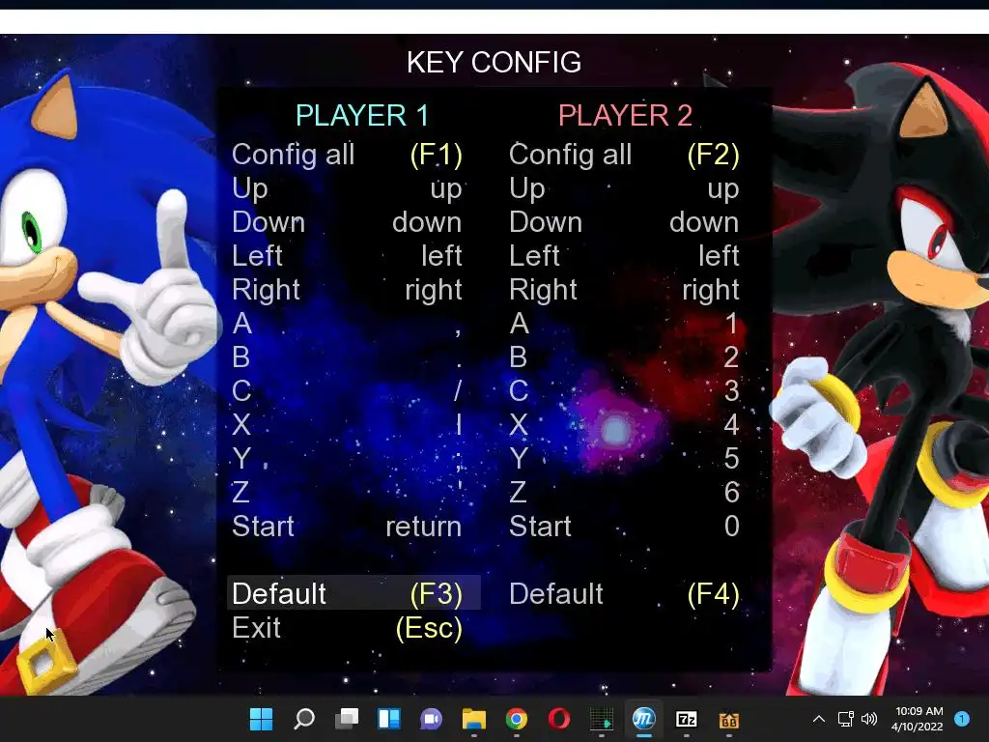
Task: Click the PLAYER 2 heading
Action: [625, 116]
